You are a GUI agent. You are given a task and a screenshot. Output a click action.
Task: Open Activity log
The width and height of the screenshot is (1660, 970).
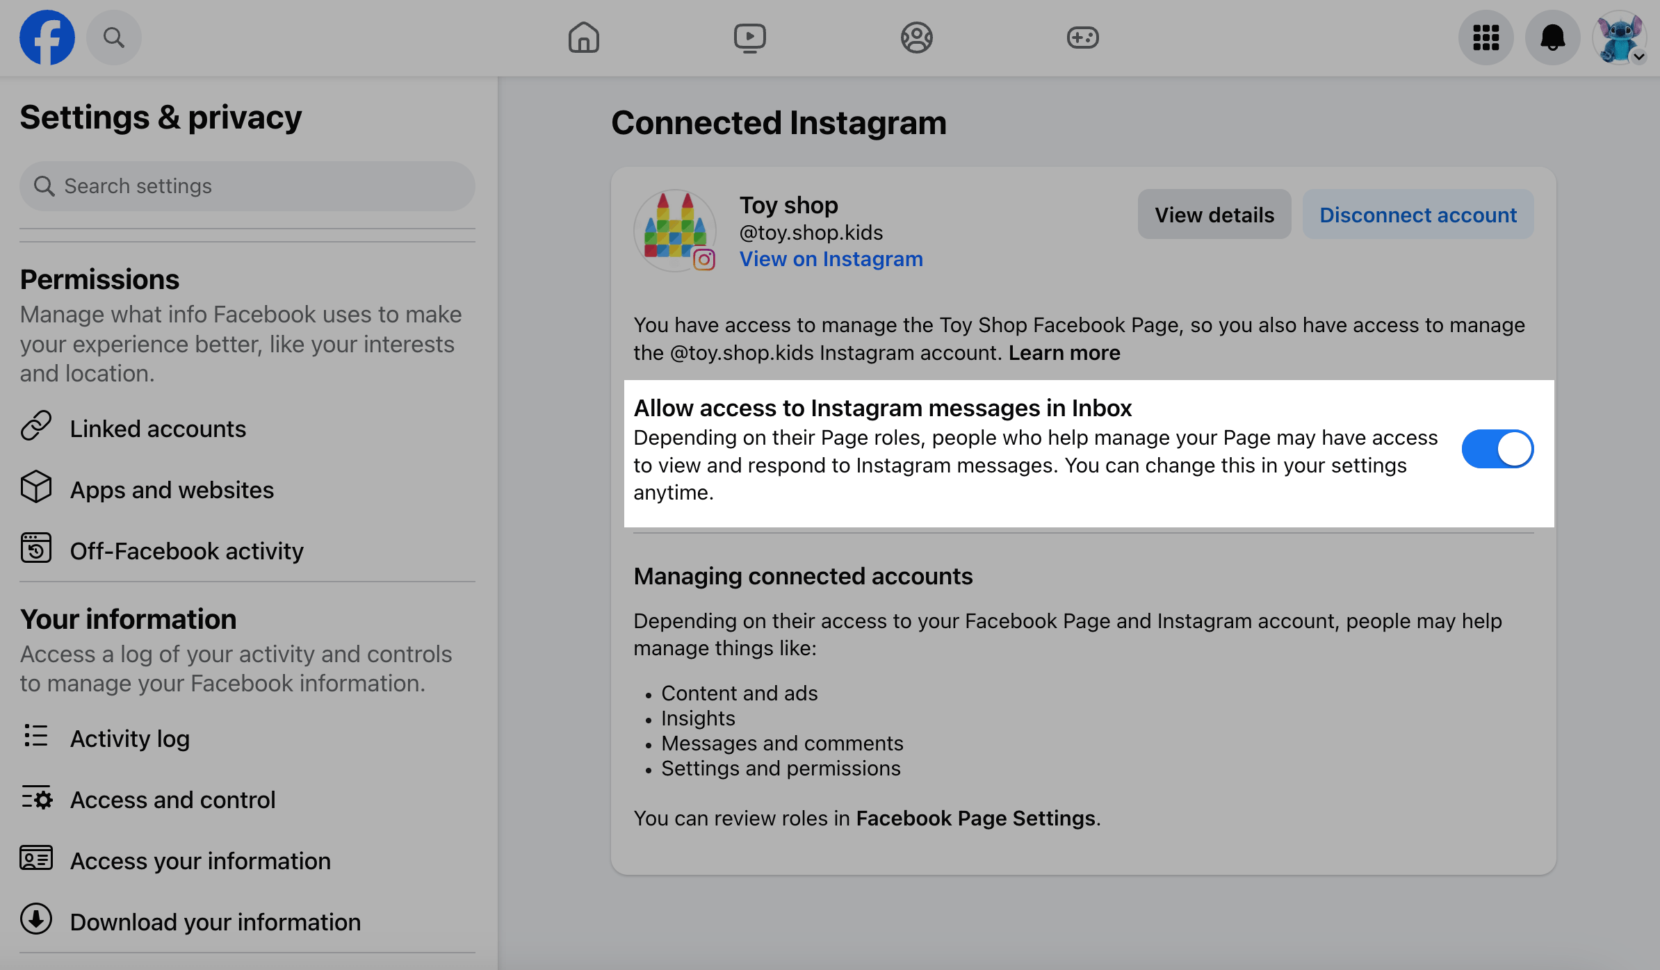(129, 739)
